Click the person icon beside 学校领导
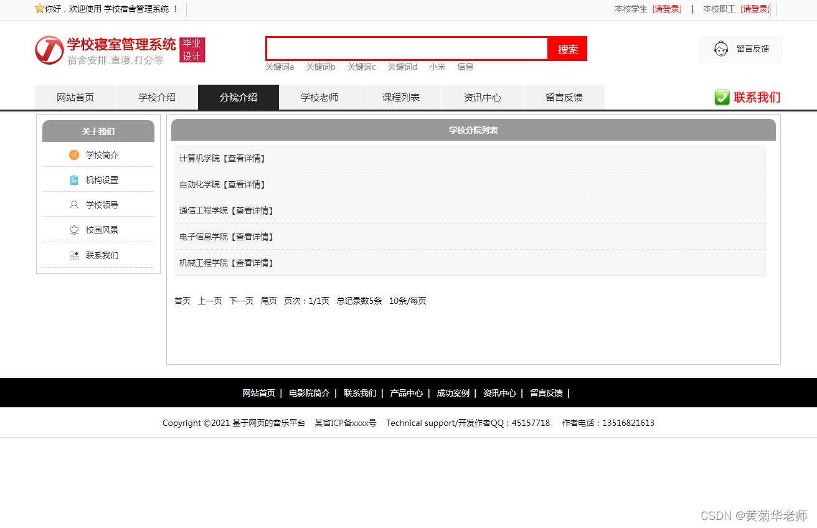This screenshot has width=817, height=528. click(74, 205)
